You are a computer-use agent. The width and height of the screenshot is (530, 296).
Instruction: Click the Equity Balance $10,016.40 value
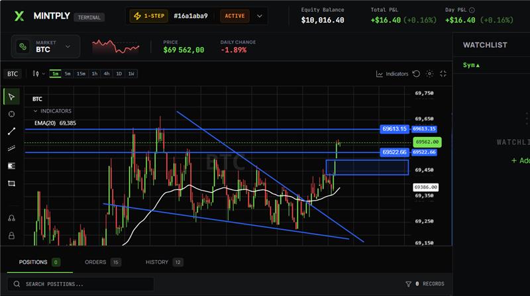tap(323, 21)
